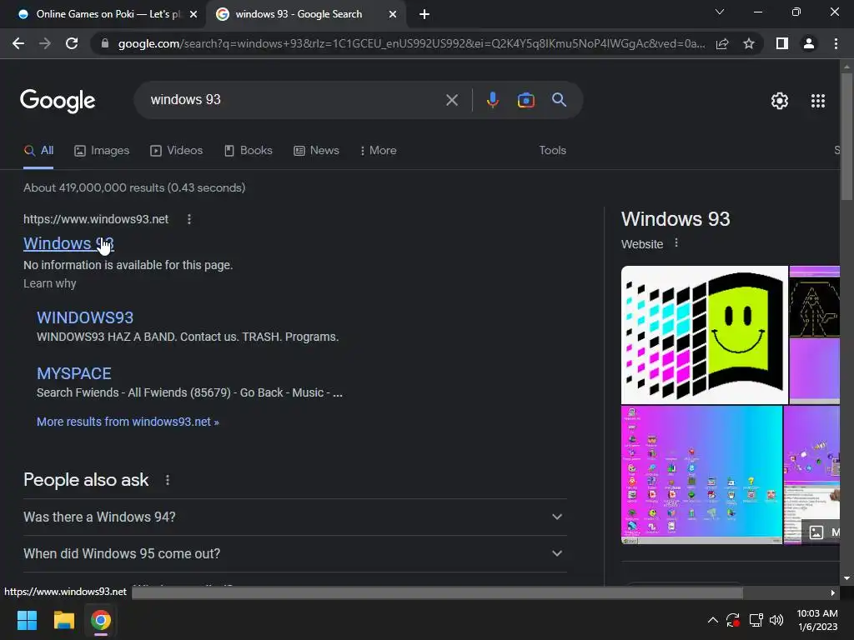Open search Tools options
Viewport: 854px width, 640px height.
(x=552, y=150)
